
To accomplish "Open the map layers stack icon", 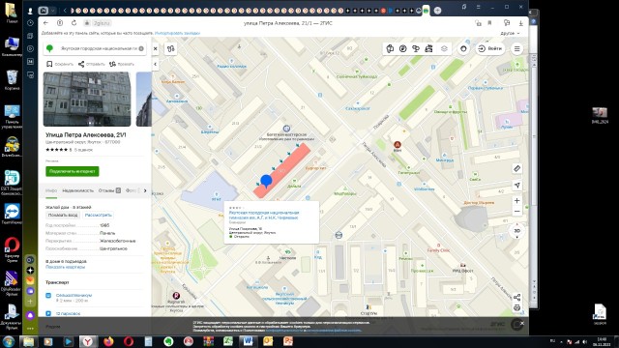I will (x=444, y=48).
